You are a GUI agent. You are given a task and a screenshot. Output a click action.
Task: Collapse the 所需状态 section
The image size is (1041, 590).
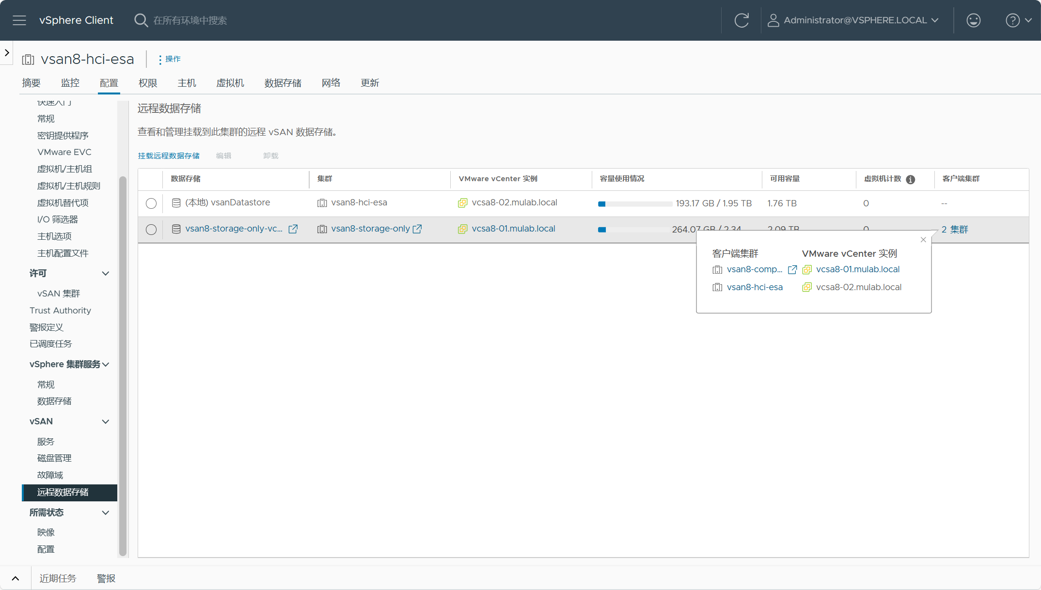coord(105,512)
